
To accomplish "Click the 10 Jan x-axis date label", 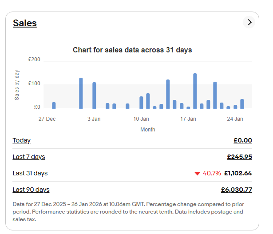I will pos(141,119).
